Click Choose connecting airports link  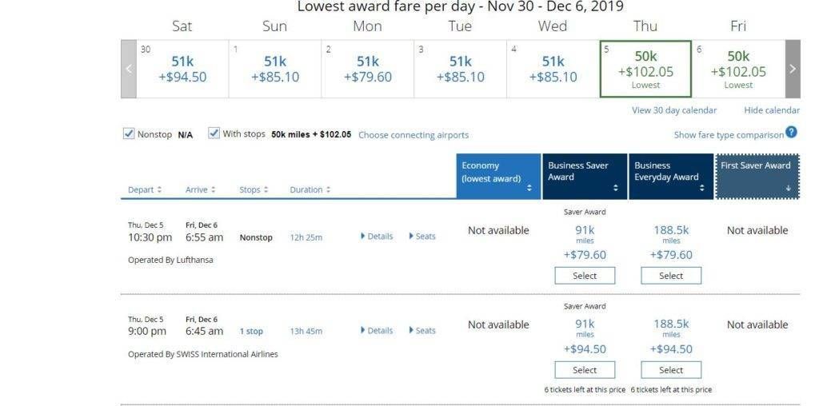coord(413,135)
